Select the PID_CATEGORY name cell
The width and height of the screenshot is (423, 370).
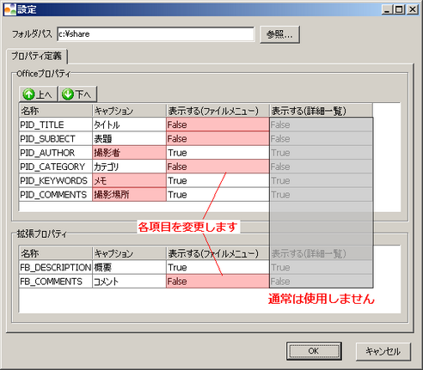(56, 167)
